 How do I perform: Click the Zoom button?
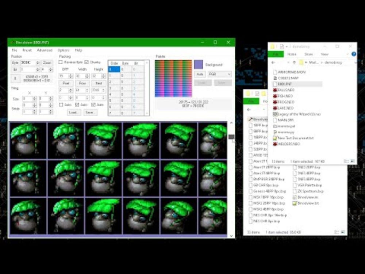(47, 63)
